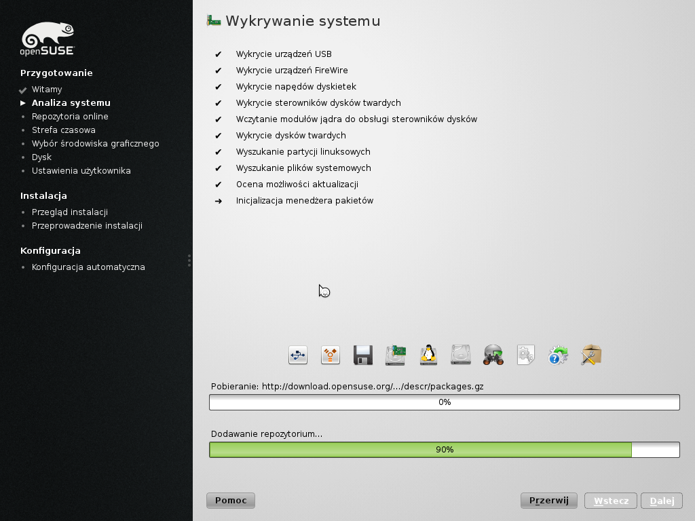Click the Linux penguin partition icon
The image size is (695, 521).
428,355
